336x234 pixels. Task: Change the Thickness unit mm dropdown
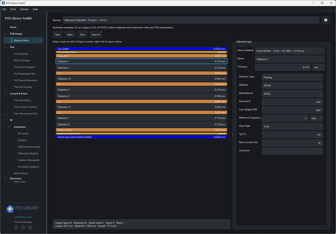point(318,67)
